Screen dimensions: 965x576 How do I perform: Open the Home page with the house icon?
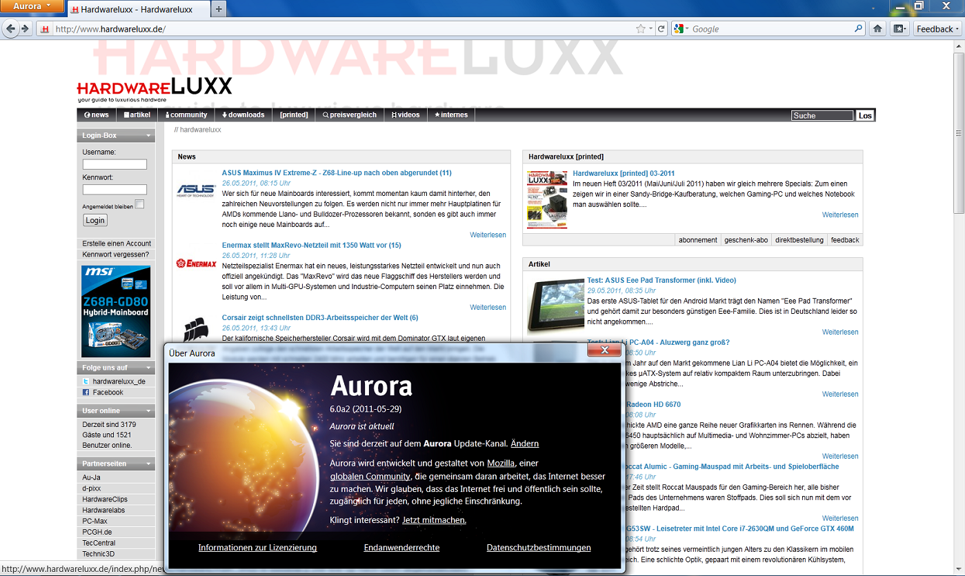click(x=877, y=29)
